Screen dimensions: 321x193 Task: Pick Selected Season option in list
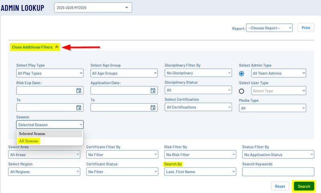pyautogui.click(x=32, y=133)
